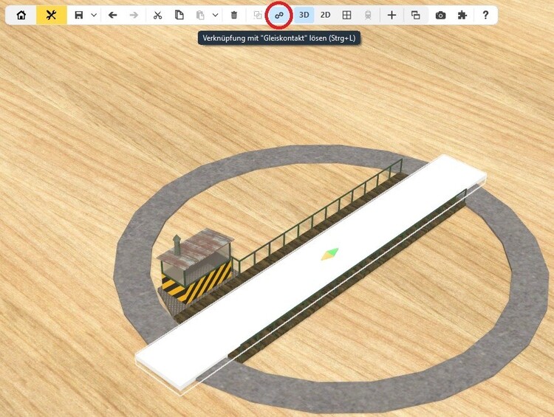Click the train simulation icon

[x=368, y=15]
